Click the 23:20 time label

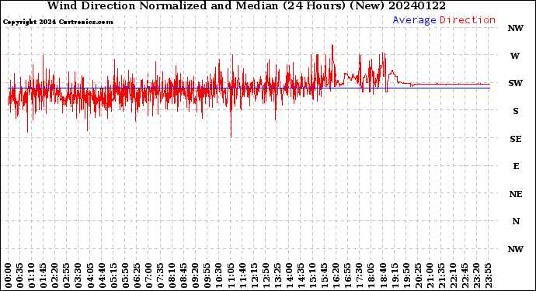pyautogui.click(x=476, y=275)
